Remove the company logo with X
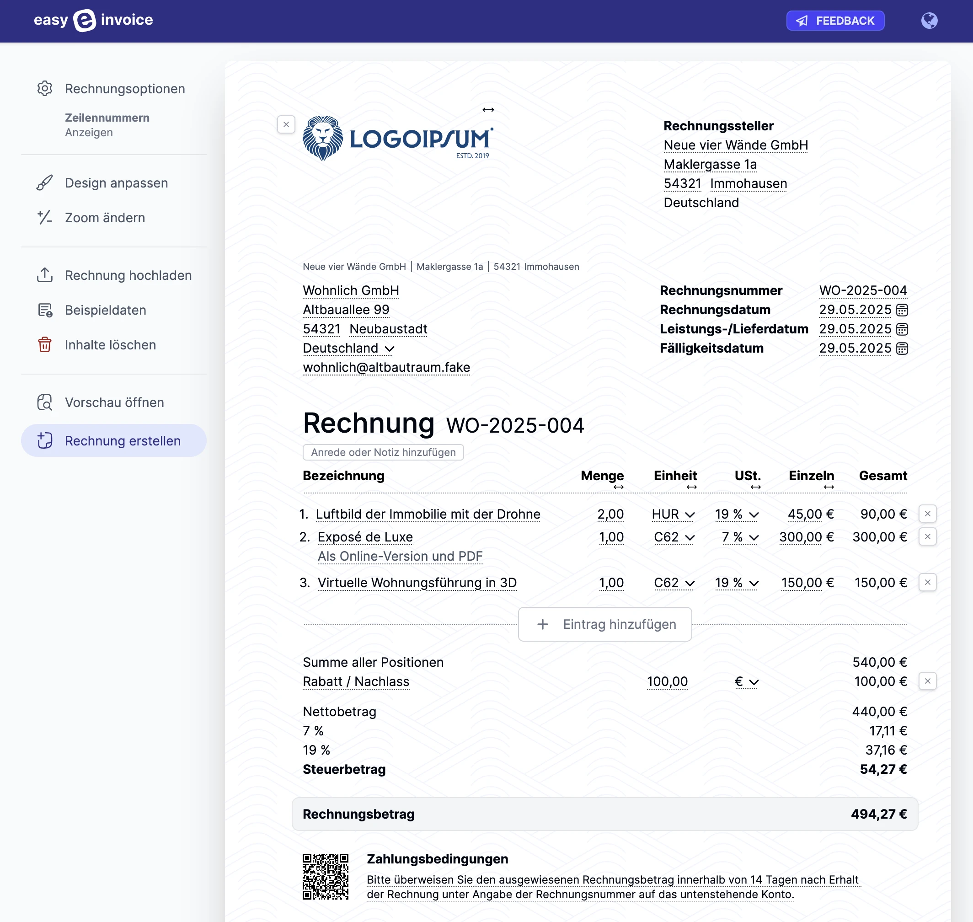Image resolution: width=973 pixels, height=922 pixels. [x=286, y=124]
